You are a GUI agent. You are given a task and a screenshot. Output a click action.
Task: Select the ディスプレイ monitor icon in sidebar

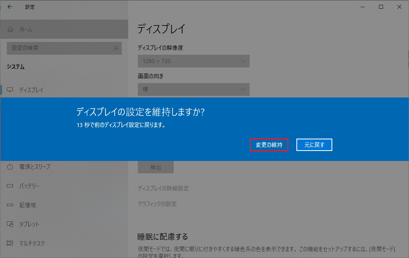(x=10, y=90)
